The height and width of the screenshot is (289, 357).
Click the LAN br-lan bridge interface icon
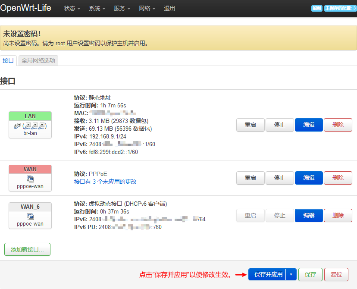[30, 126]
